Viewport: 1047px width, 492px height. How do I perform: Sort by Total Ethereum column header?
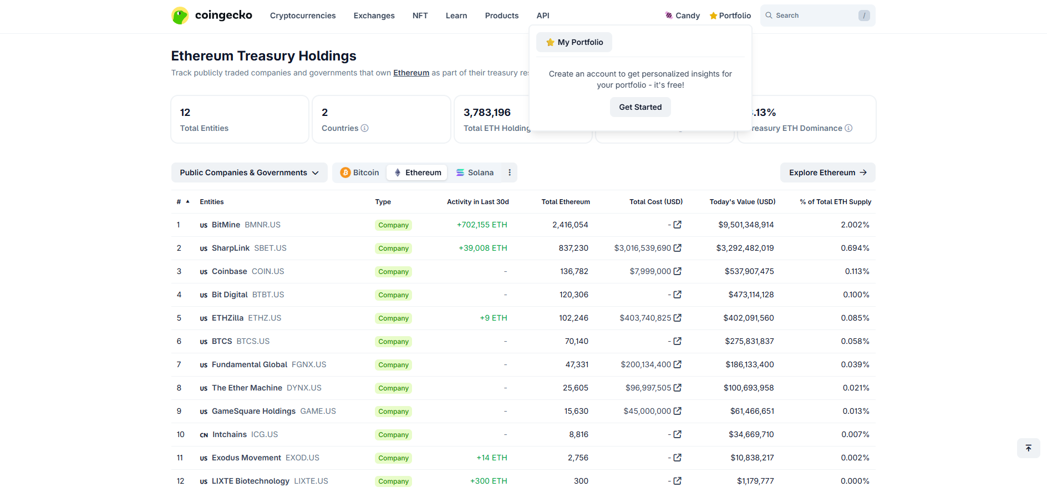[566, 202]
